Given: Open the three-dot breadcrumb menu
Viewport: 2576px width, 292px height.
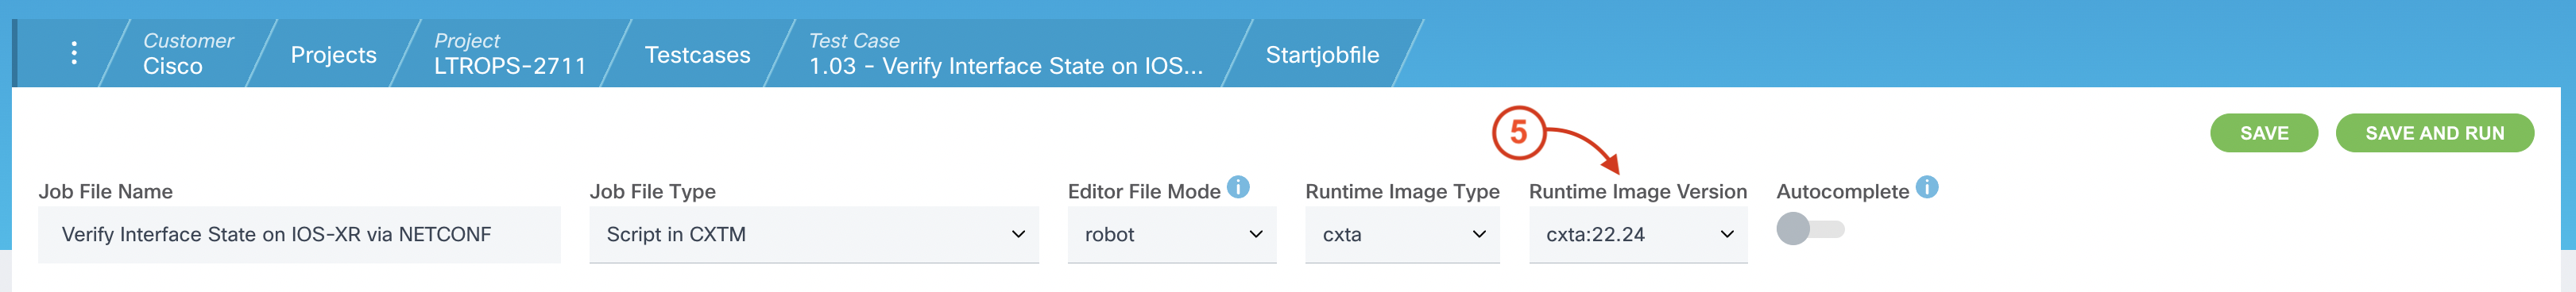Looking at the screenshot, I should point(74,53).
